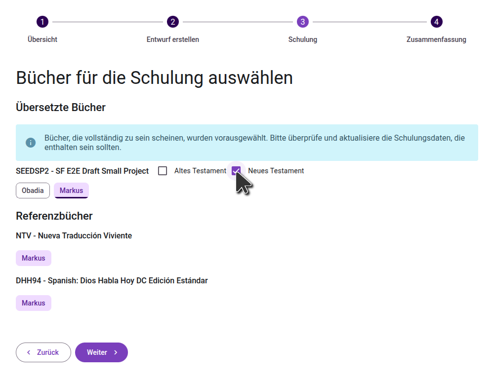494x383 pixels.
Task: Uncheck the Neues Testament checkbox
Action: click(236, 171)
